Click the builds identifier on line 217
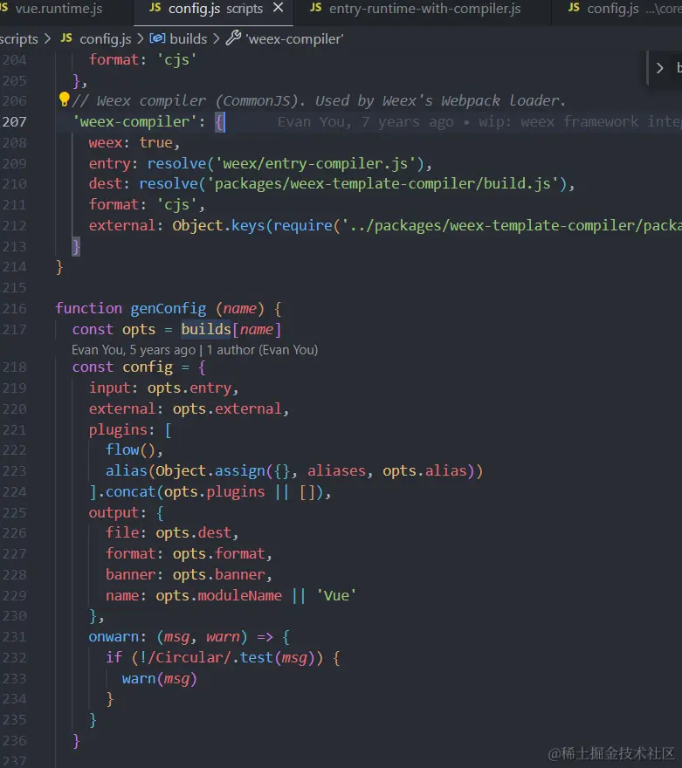682x768 pixels. (x=206, y=329)
